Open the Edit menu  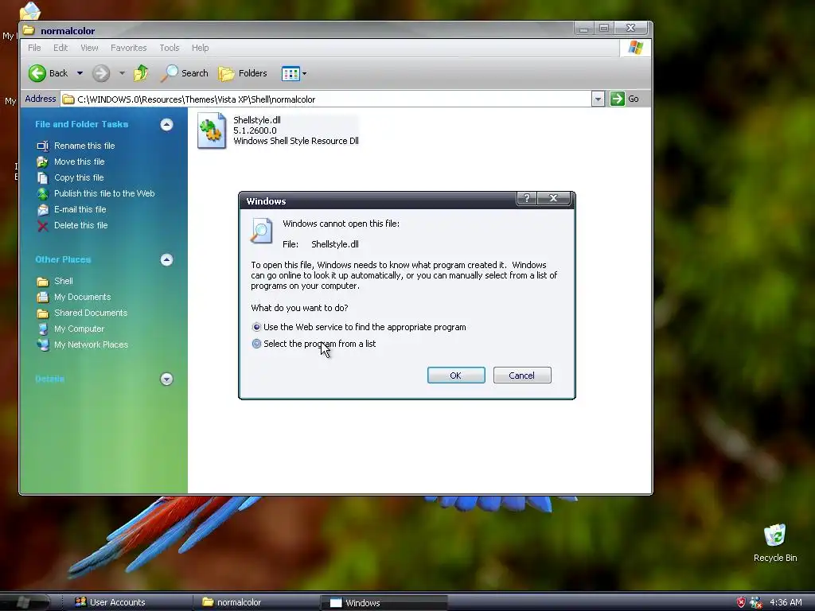pos(60,48)
